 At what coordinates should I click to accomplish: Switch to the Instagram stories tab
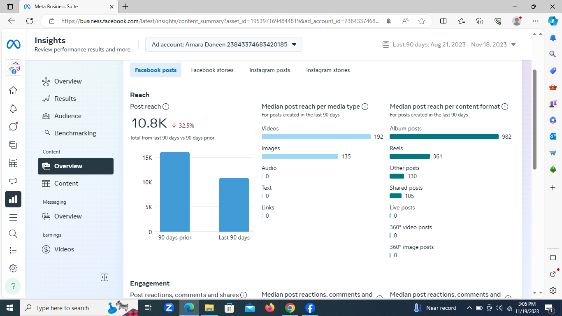pyautogui.click(x=328, y=70)
